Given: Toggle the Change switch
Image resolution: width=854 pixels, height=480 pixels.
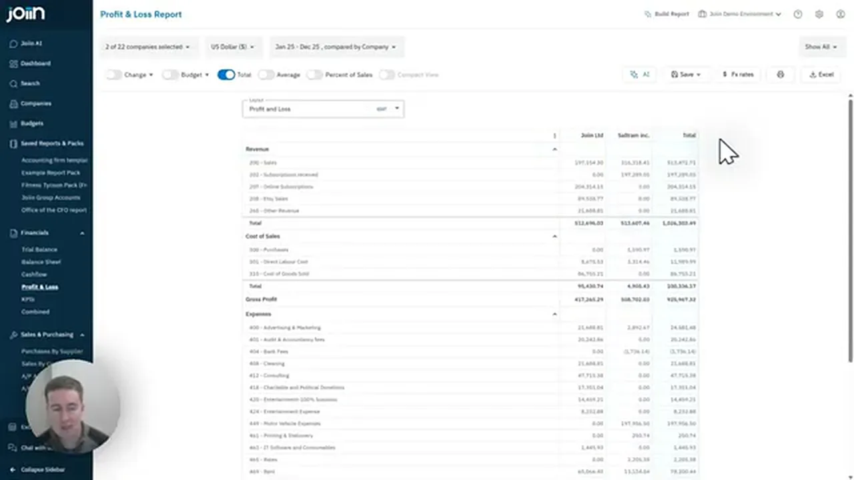Looking at the screenshot, I should [113, 75].
